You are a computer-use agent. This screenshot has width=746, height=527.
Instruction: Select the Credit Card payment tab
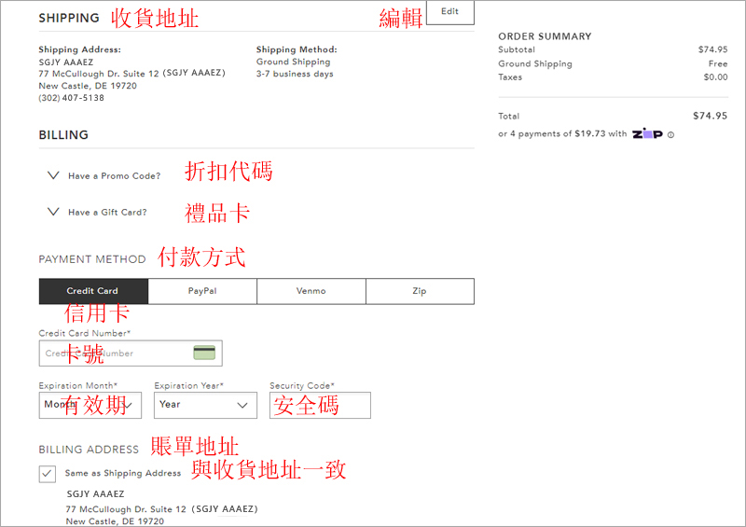coord(92,291)
